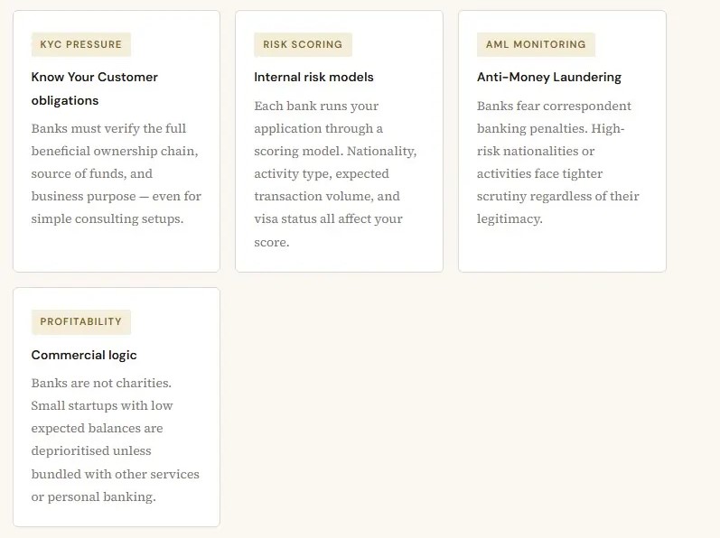720x538 pixels.
Task: Click the correspondent banking penalties paragraph
Action: click(557, 162)
